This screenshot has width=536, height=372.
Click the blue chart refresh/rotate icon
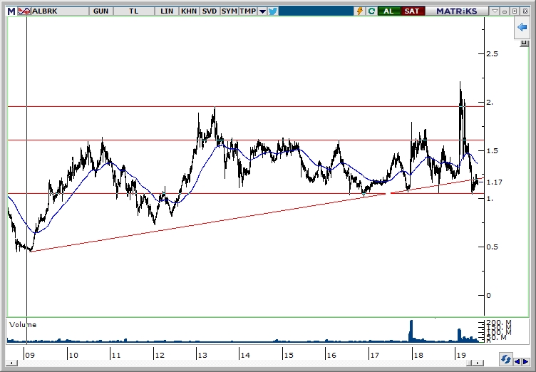pyautogui.click(x=506, y=360)
